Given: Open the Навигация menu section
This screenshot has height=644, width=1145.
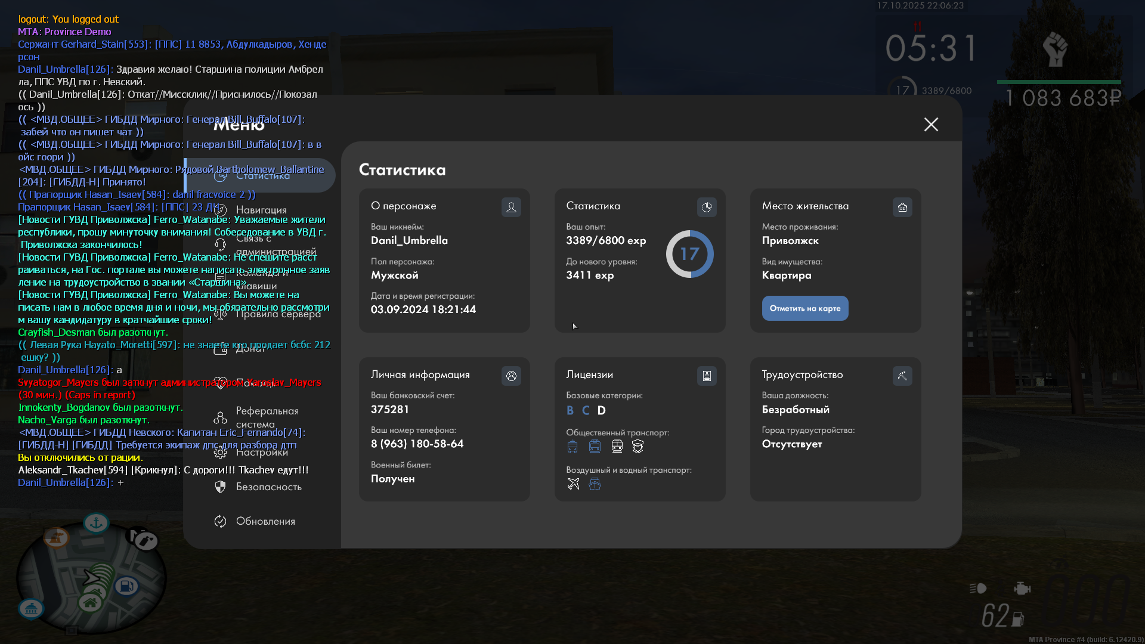Looking at the screenshot, I should [261, 210].
